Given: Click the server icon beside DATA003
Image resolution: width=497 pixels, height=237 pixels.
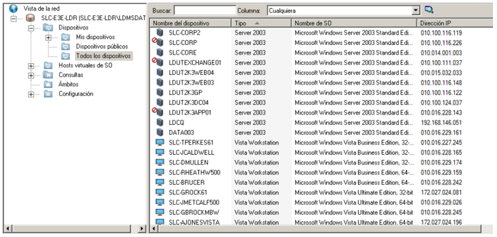Looking at the screenshot, I should [160, 132].
